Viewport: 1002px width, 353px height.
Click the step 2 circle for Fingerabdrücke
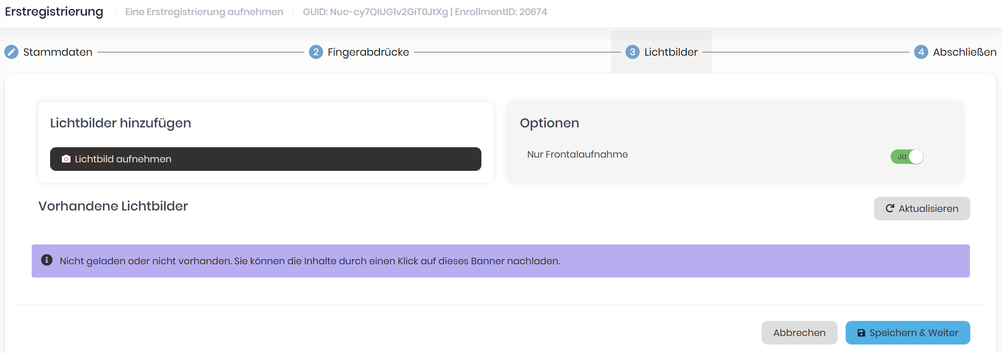tap(316, 52)
